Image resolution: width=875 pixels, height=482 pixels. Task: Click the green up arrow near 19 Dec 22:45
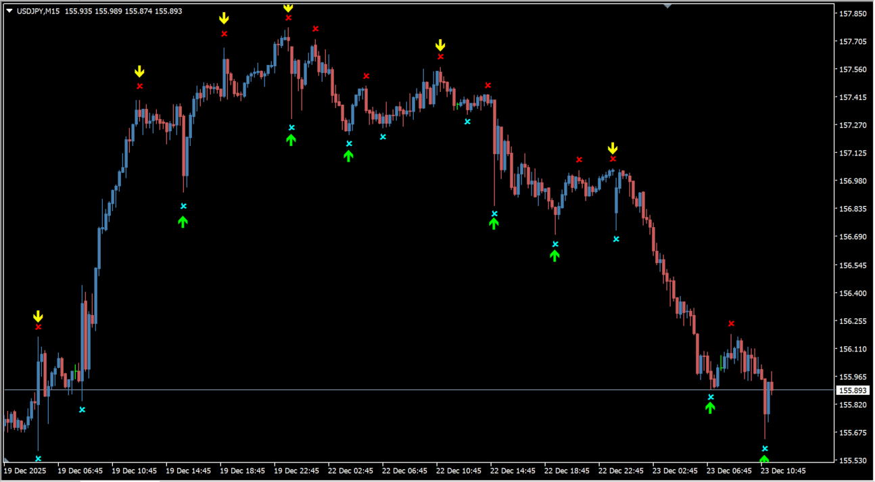click(x=291, y=139)
